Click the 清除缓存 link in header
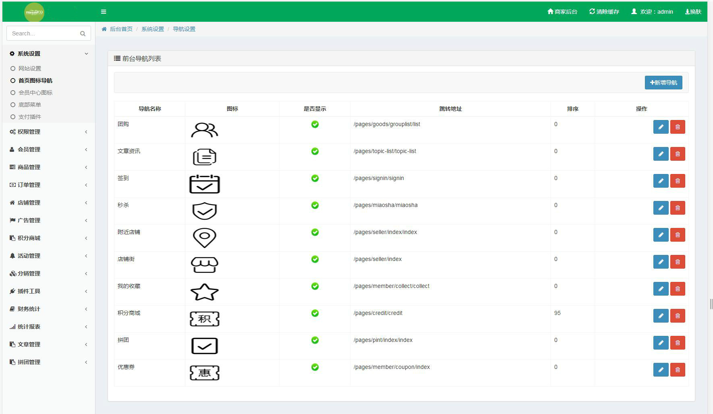This screenshot has height=414, width=713. (604, 12)
